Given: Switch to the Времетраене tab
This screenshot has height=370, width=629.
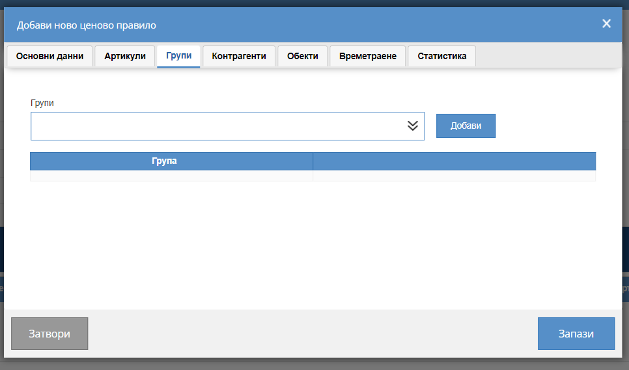Looking at the screenshot, I should pos(368,56).
